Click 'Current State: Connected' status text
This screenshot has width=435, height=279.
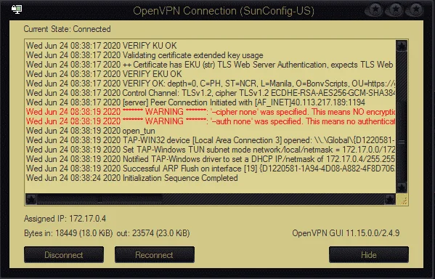67,29
